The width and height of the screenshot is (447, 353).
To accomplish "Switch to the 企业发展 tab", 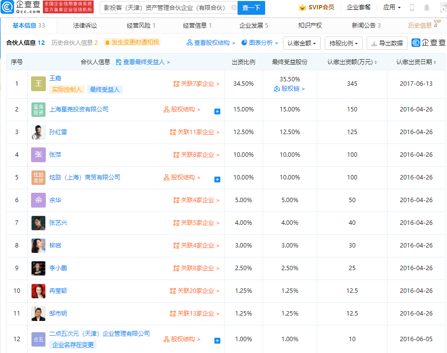I will (x=254, y=25).
